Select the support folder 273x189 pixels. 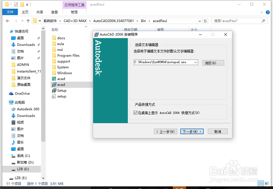click(61, 61)
